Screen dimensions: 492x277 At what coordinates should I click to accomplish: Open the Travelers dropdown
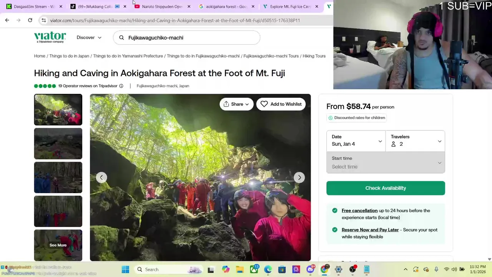coord(415,140)
